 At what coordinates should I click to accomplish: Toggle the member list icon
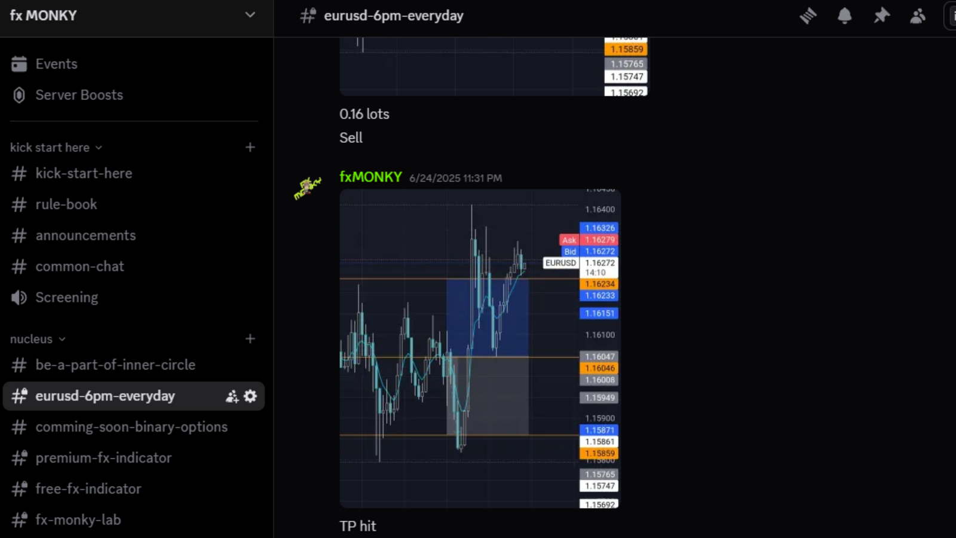(x=918, y=16)
